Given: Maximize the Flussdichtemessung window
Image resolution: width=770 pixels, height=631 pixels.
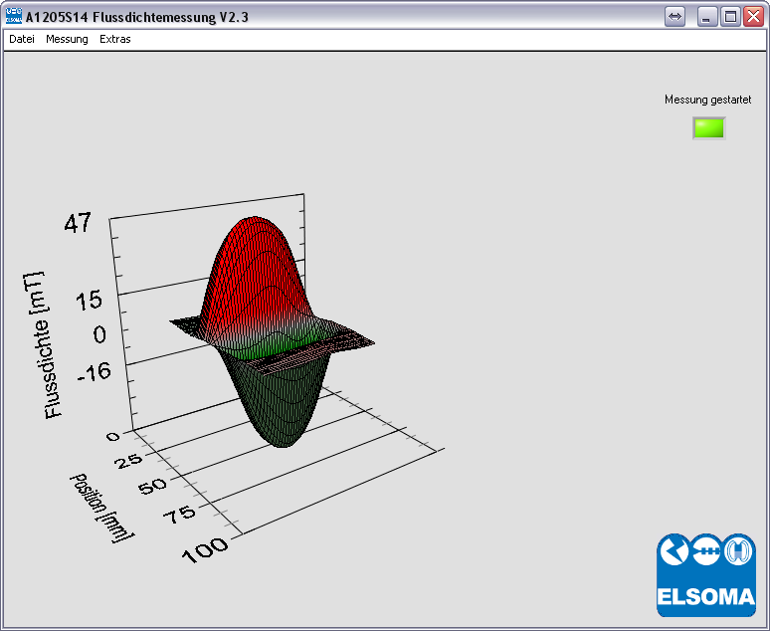Looking at the screenshot, I should pyautogui.click(x=730, y=17).
